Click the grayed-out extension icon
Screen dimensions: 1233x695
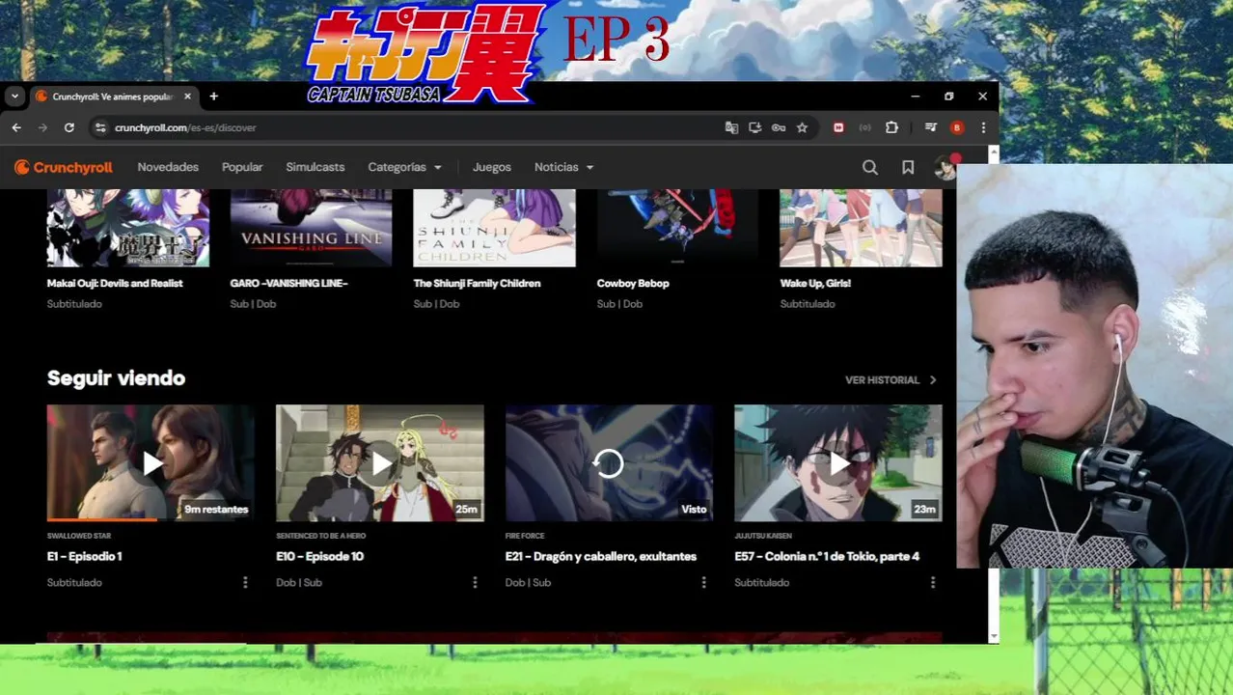(864, 127)
